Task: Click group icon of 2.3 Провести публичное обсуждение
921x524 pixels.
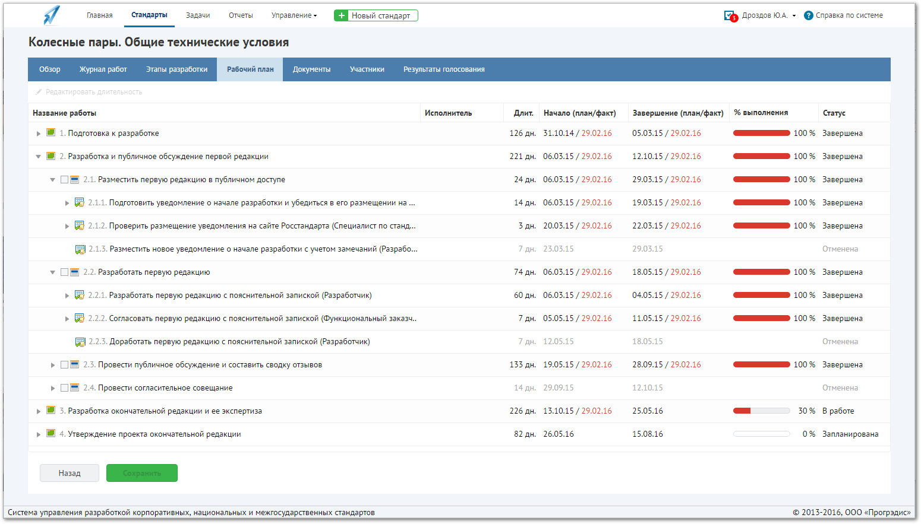Action: 75,364
